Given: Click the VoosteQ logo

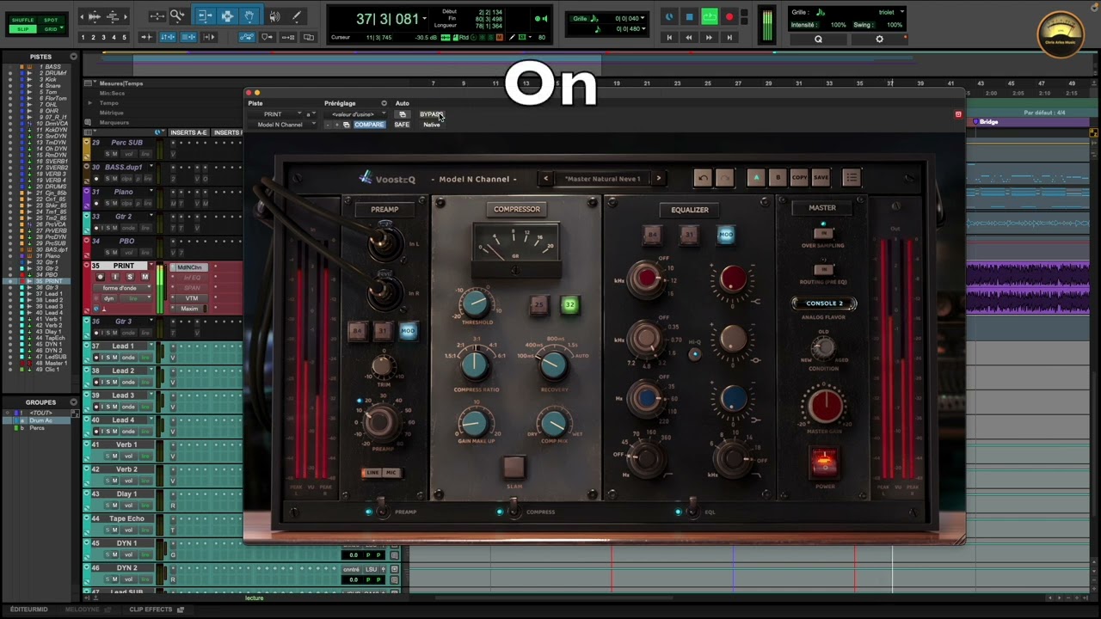Looking at the screenshot, I should (387, 179).
